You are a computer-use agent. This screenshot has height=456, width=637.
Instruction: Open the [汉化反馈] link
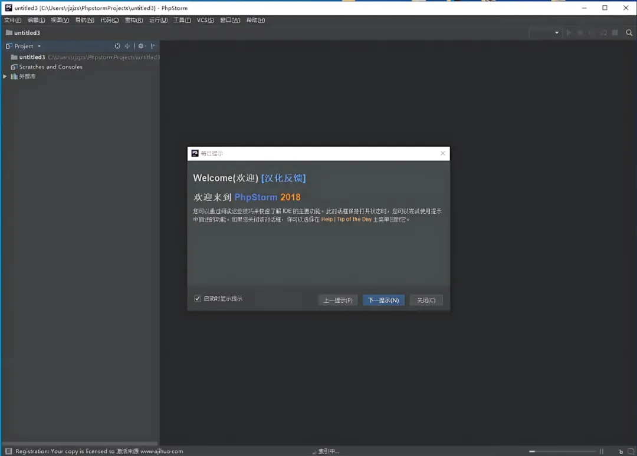click(283, 178)
